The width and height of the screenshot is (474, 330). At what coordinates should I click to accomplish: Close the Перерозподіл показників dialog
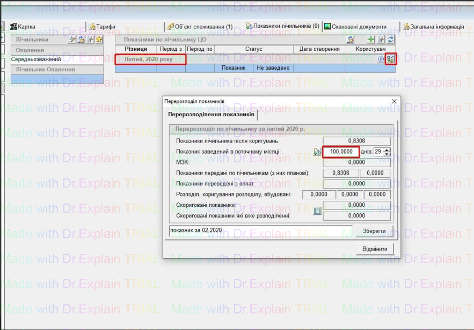[394, 101]
